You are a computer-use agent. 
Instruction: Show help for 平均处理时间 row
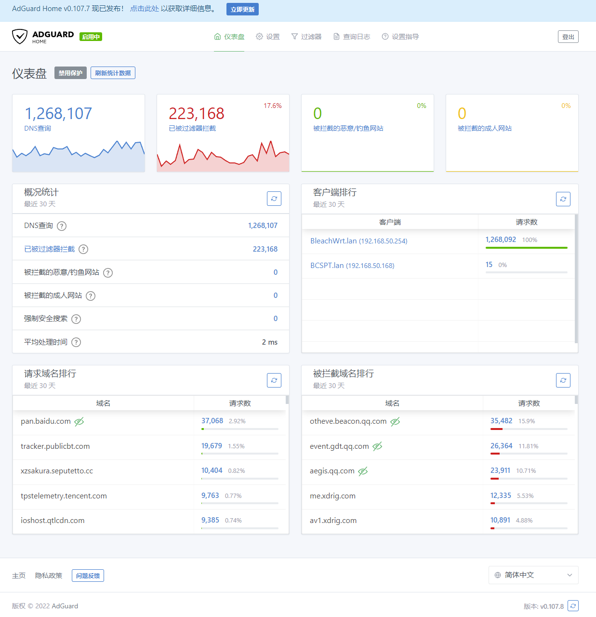[x=76, y=342]
